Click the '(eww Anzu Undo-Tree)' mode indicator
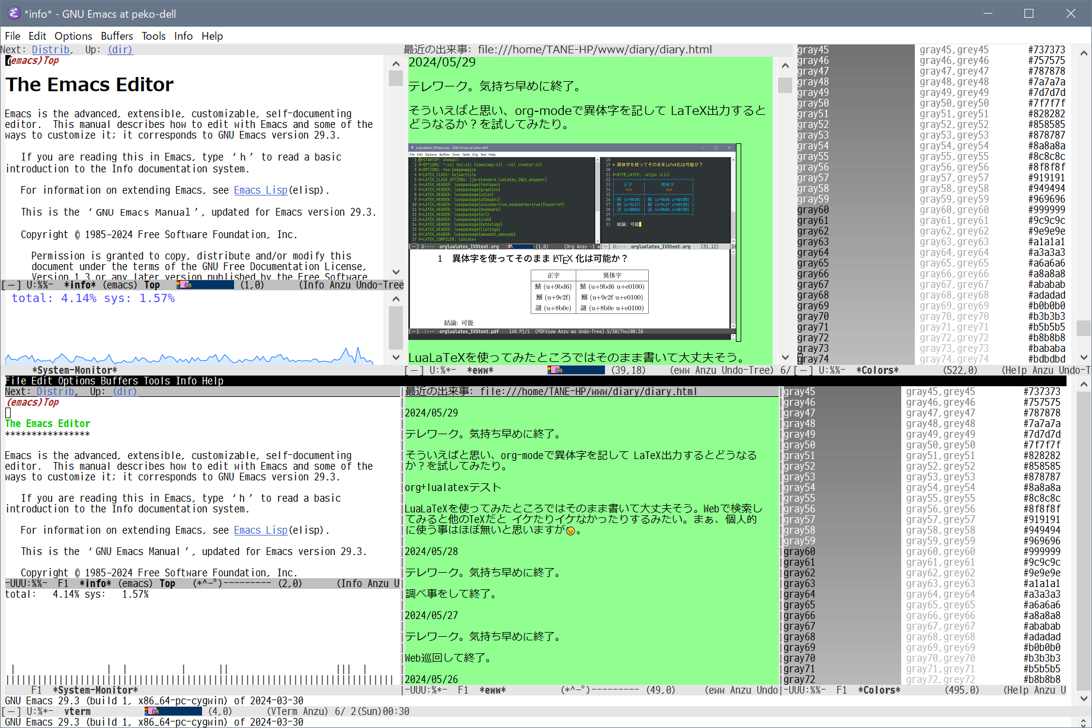Screen dimensions: 1092x728 coord(722,370)
